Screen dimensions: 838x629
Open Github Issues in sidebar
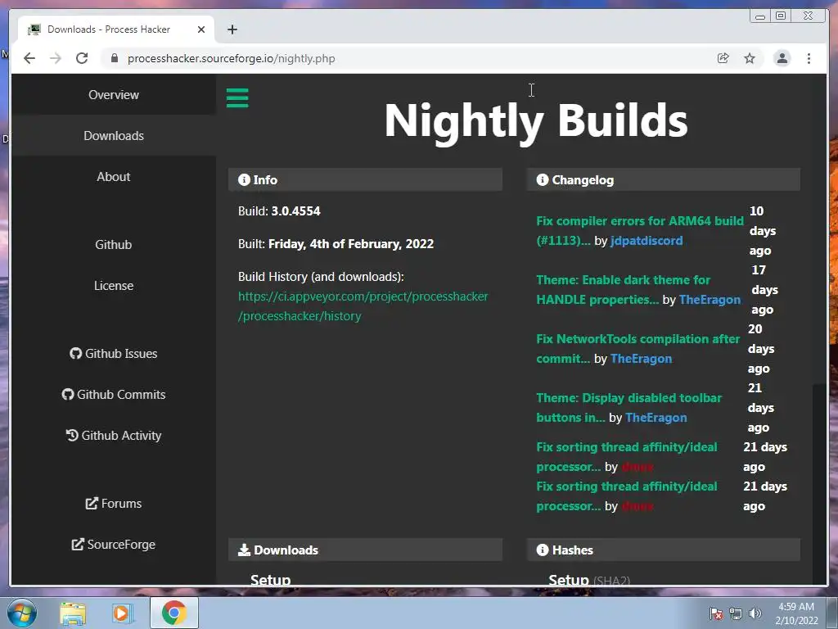coord(114,354)
